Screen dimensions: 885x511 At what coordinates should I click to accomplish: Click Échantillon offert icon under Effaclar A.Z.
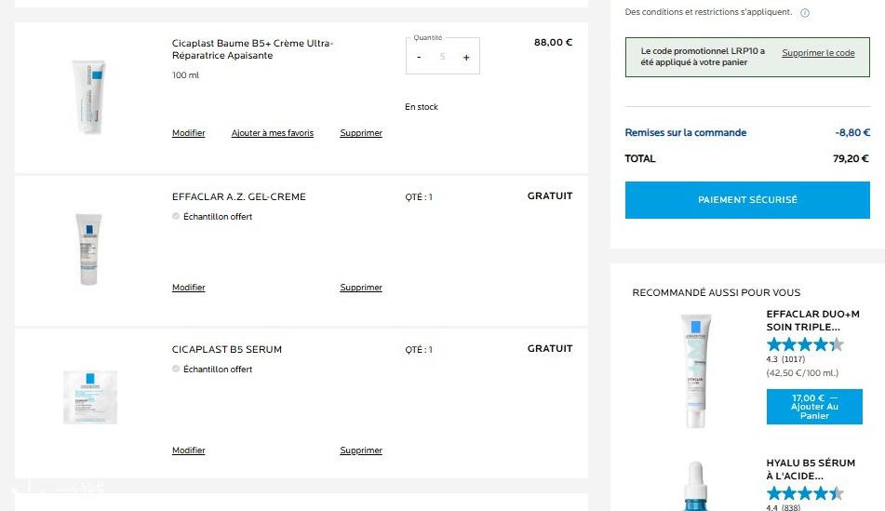(x=176, y=216)
